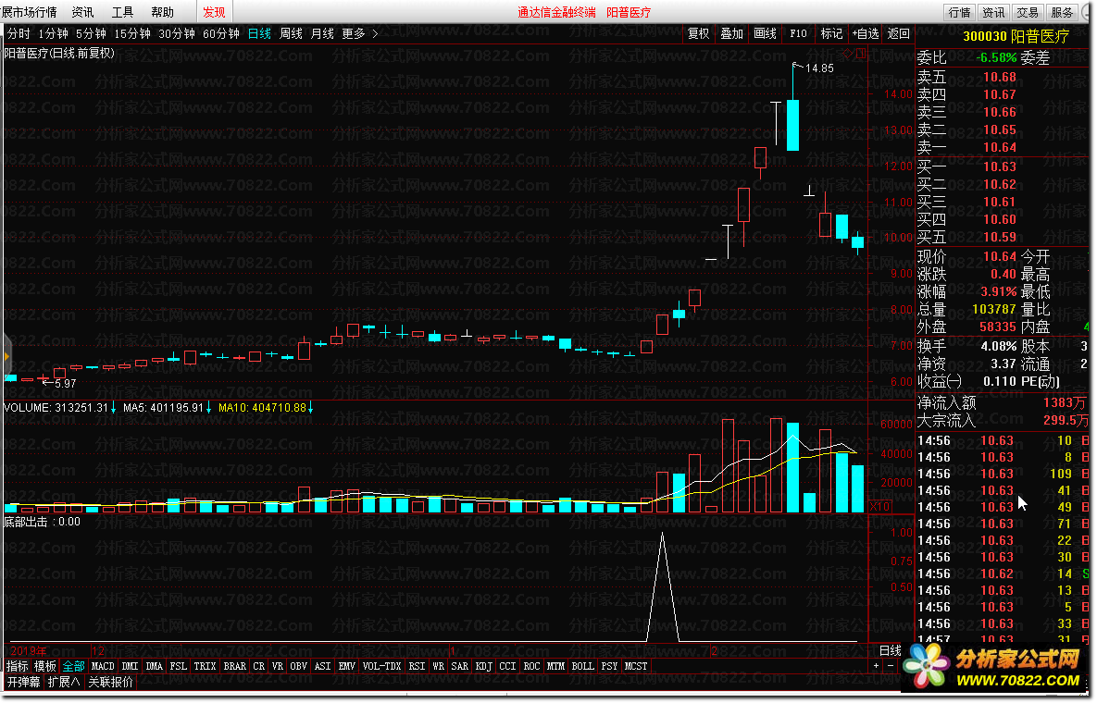This screenshot has width=1097, height=703.
Task: Apply the EMV indicator
Action: point(347,666)
